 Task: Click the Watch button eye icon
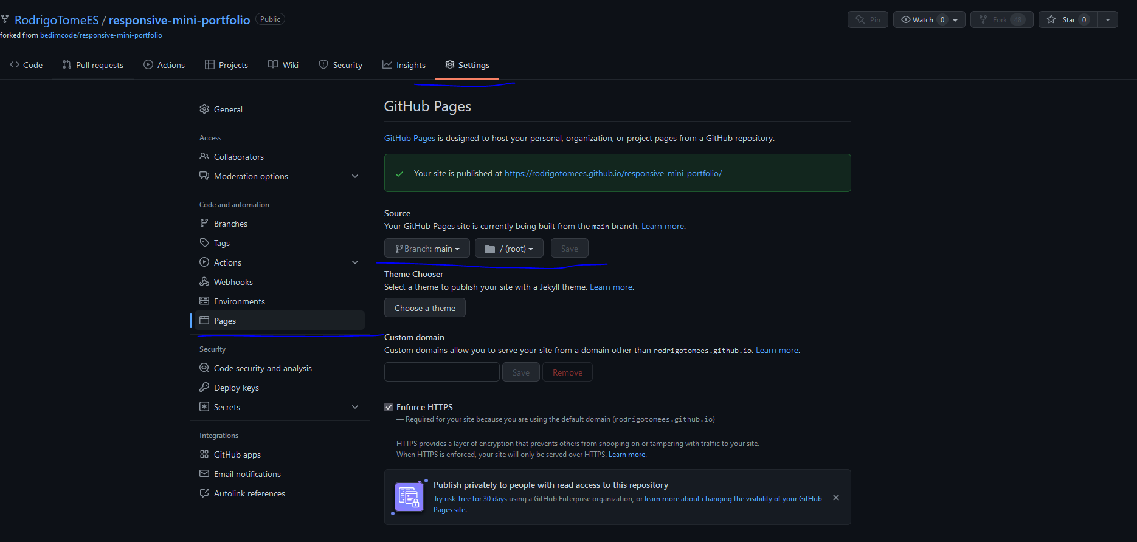click(906, 19)
